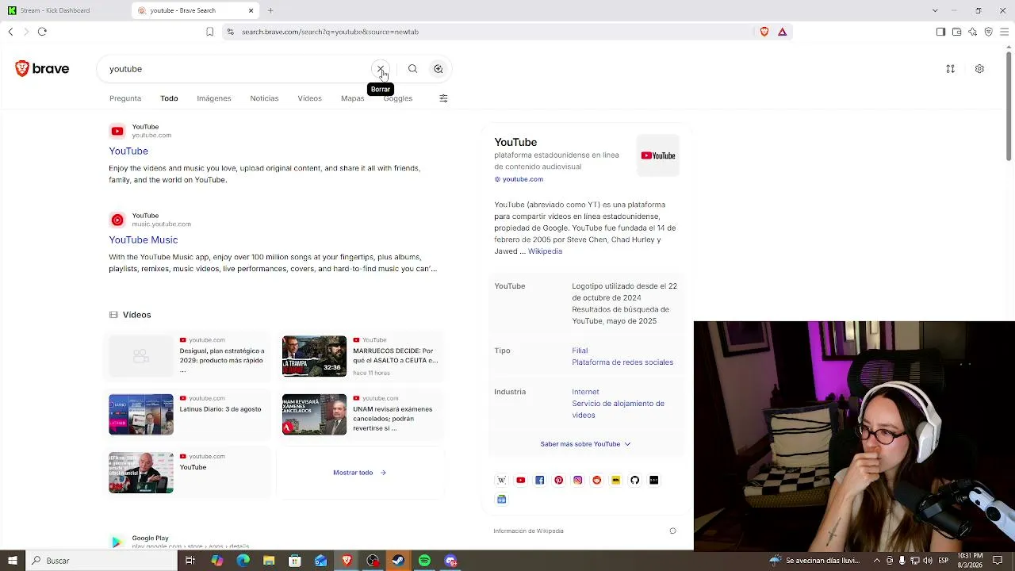
Task: Click the address bar URL
Action: coord(330,32)
